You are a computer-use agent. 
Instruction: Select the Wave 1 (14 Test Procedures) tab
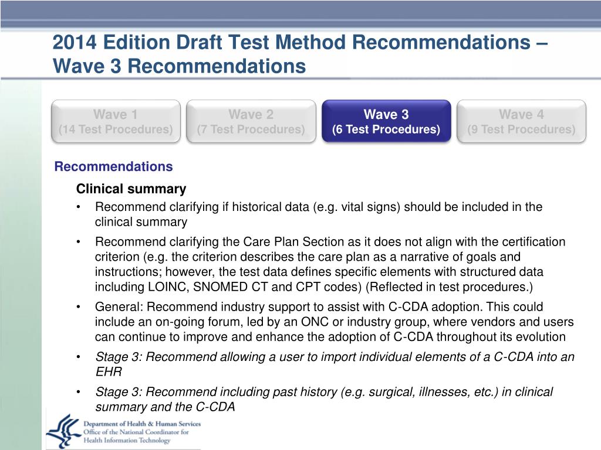coord(116,121)
